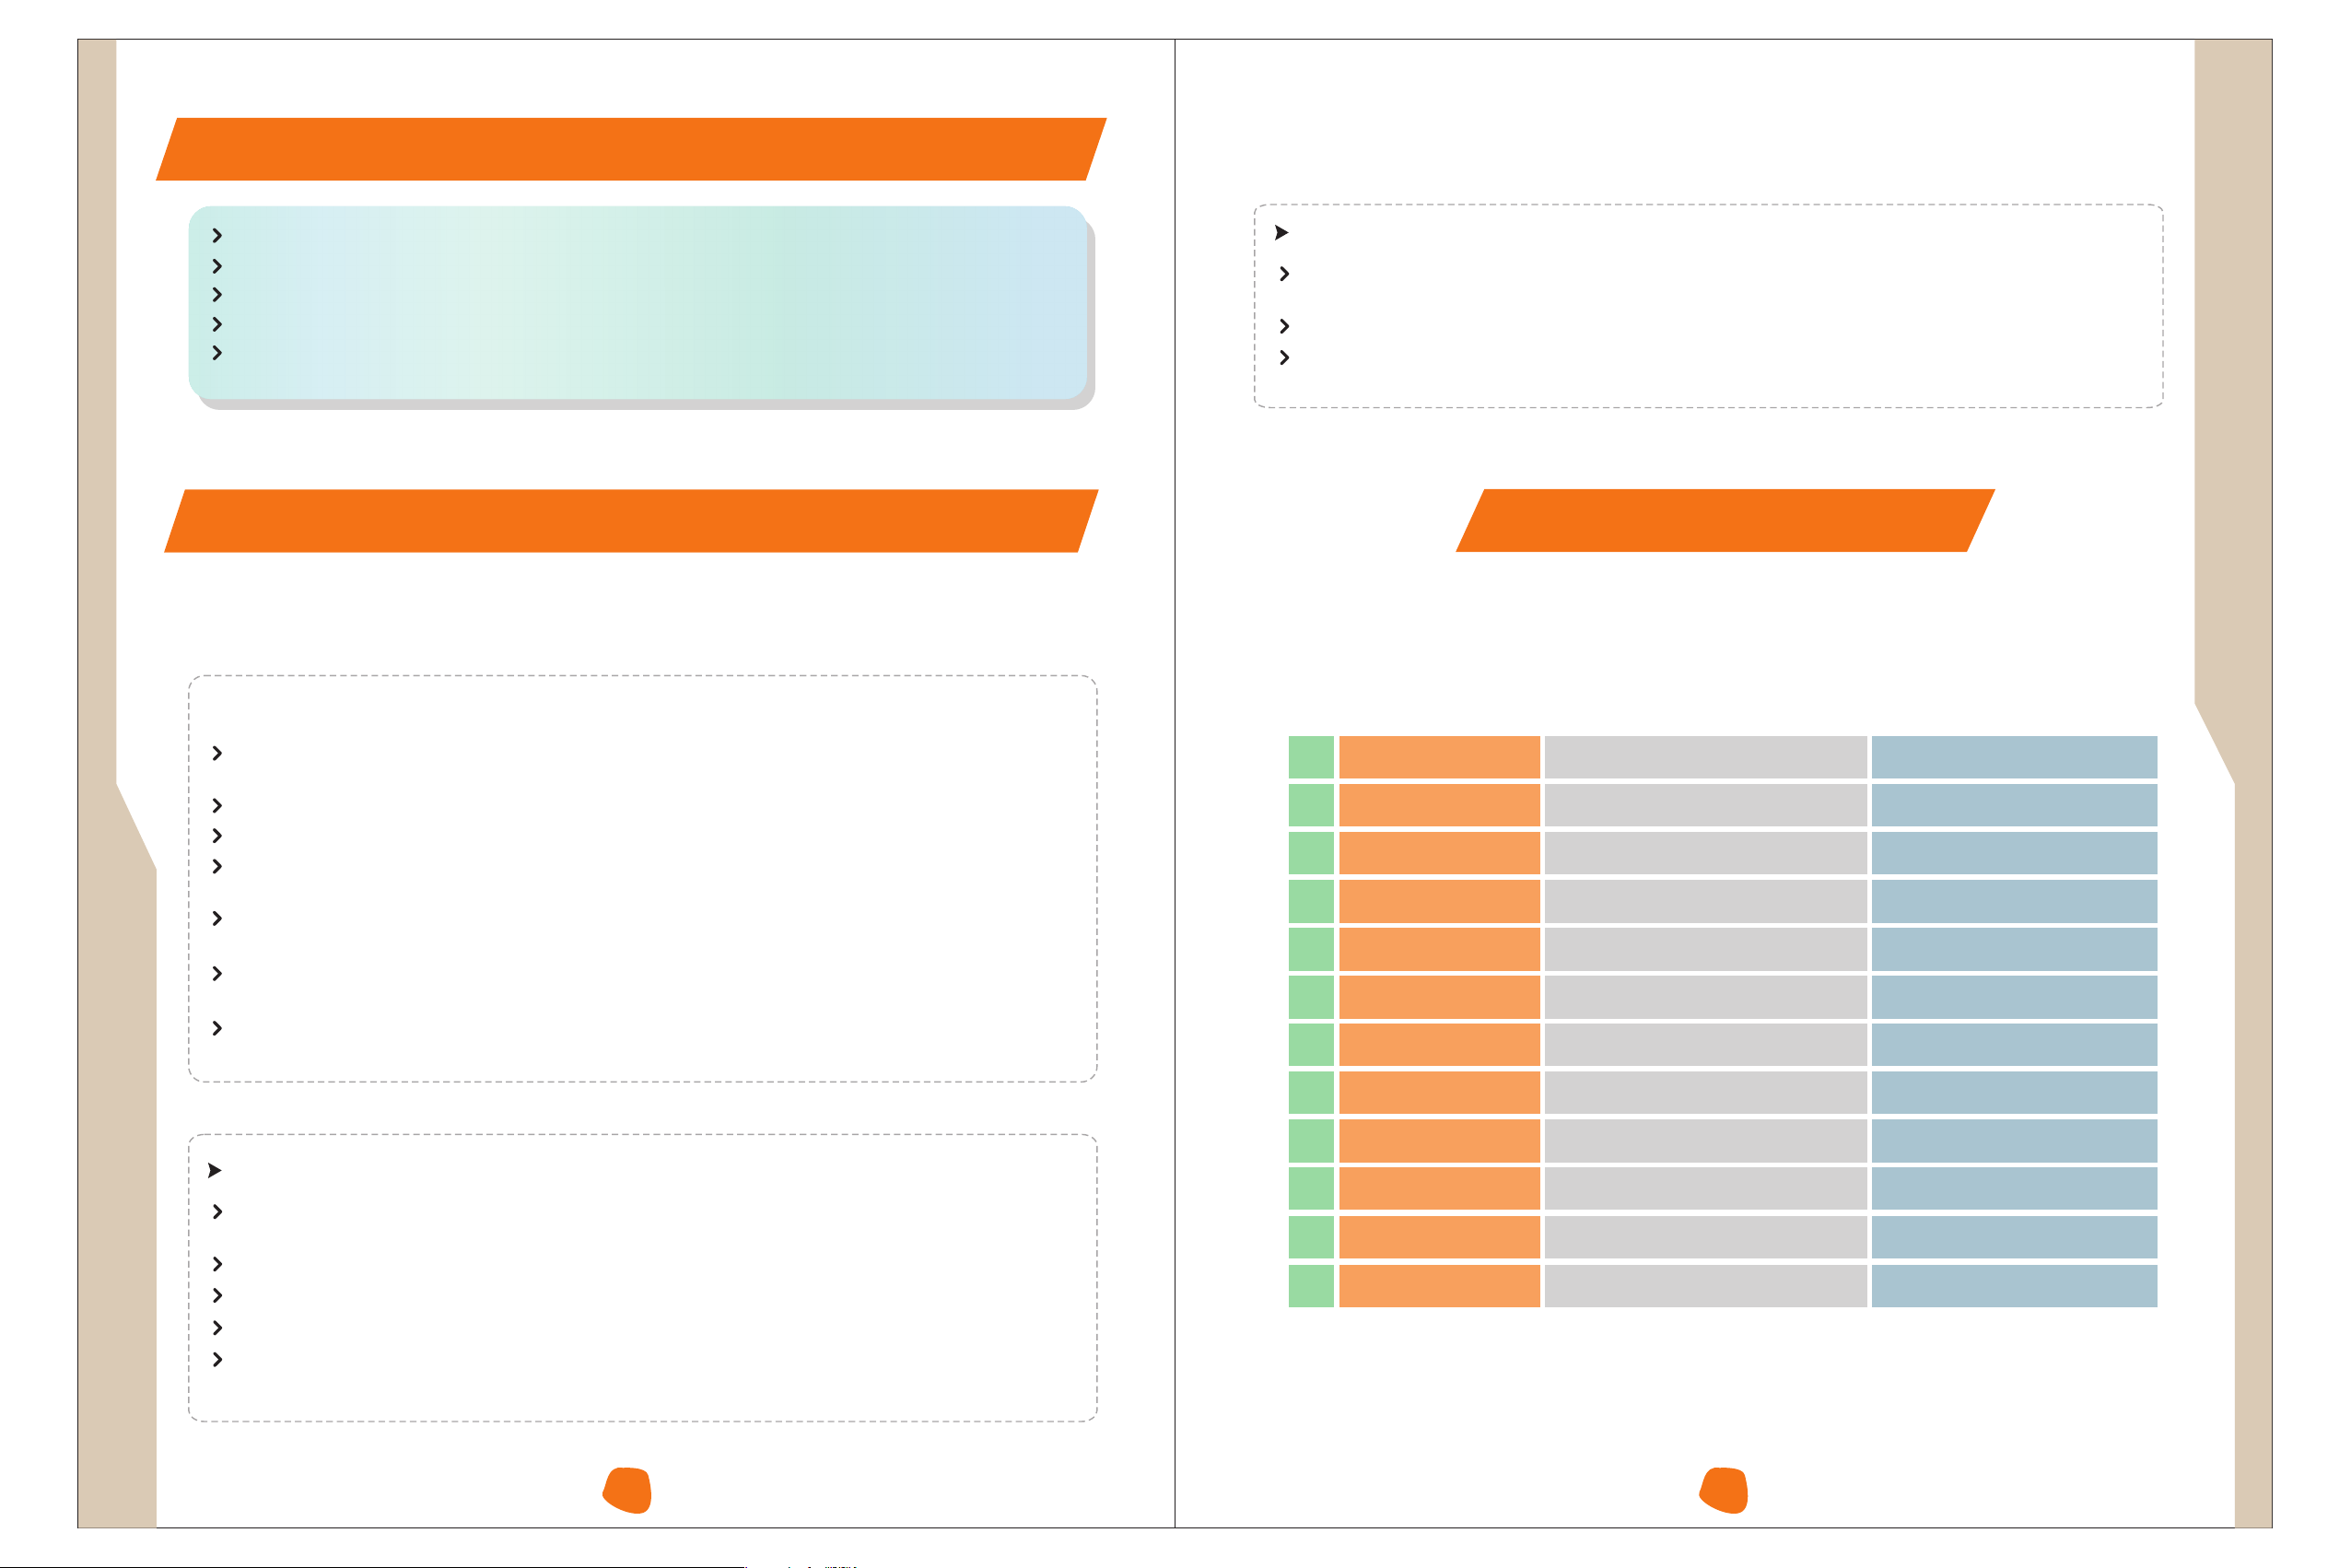Click the solid arrowhead in the right-page dashed box
This screenshot has width=2351, height=1568.
(1281, 233)
